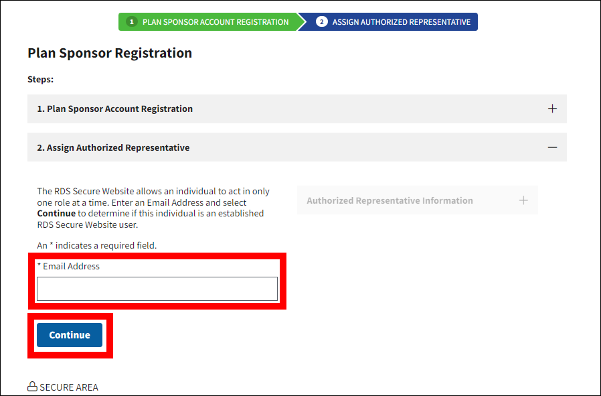The width and height of the screenshot is (601, 396).
Task: Click the number 2 circle in the progress bar
Action: pos(322,22)
